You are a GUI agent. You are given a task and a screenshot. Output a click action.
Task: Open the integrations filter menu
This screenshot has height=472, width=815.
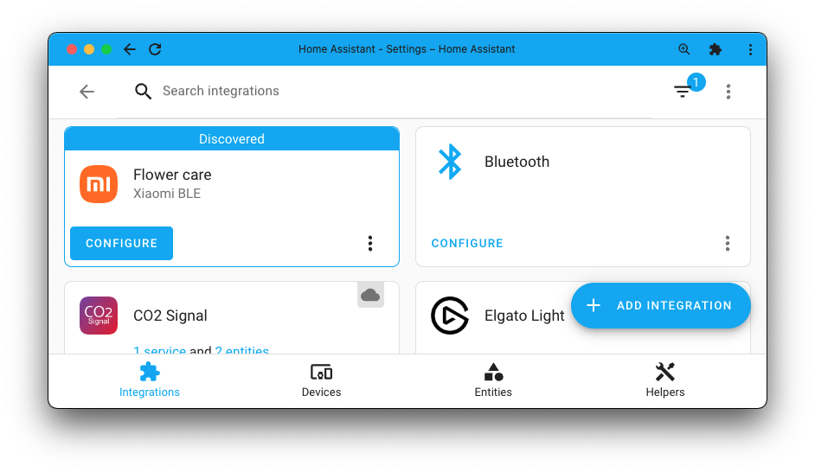(x=683, y=91)
